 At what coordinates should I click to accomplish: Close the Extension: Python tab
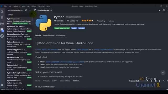pos(51,10)
